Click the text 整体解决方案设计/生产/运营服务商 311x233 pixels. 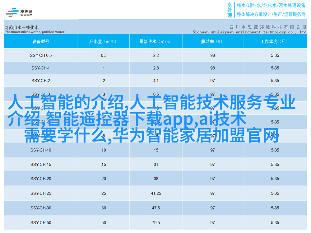pos(271,14)
